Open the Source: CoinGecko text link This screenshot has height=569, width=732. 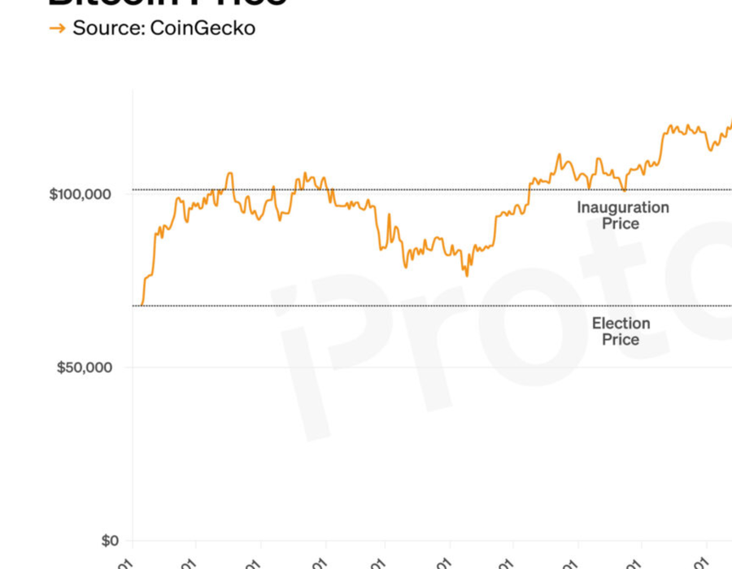pos(163,28)
